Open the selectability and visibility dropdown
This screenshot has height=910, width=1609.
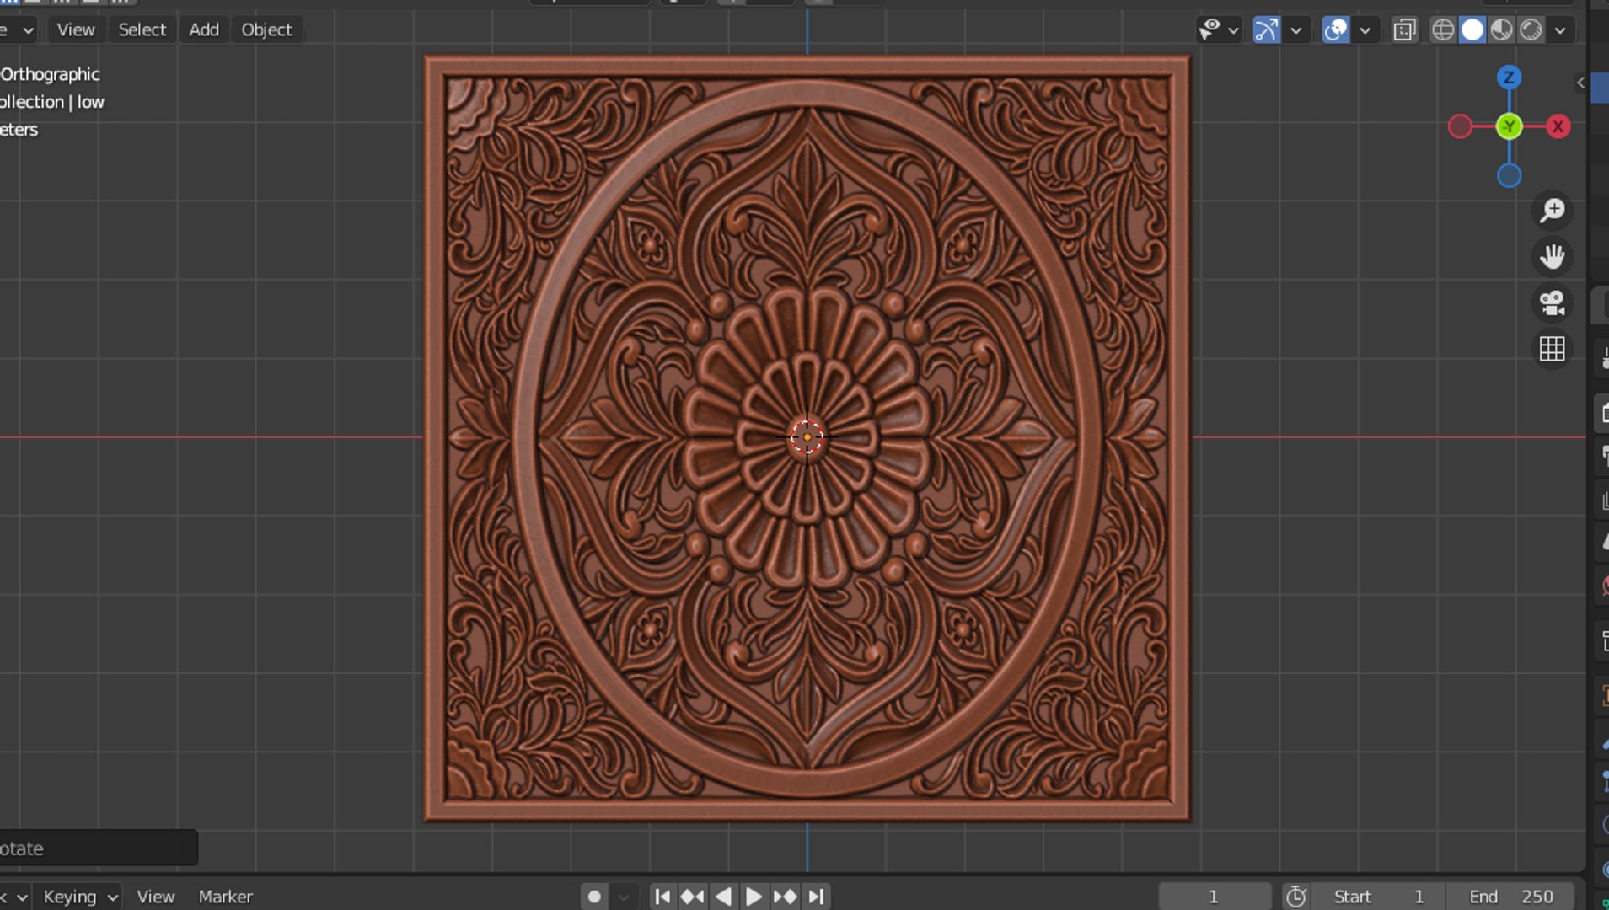pos(1218,30)
